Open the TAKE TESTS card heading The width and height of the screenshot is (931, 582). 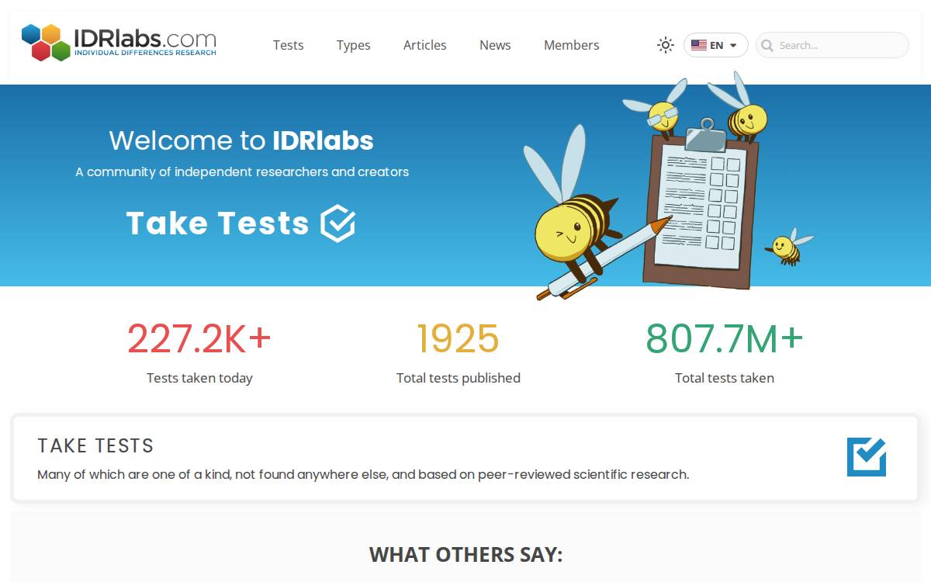[95, 445]
